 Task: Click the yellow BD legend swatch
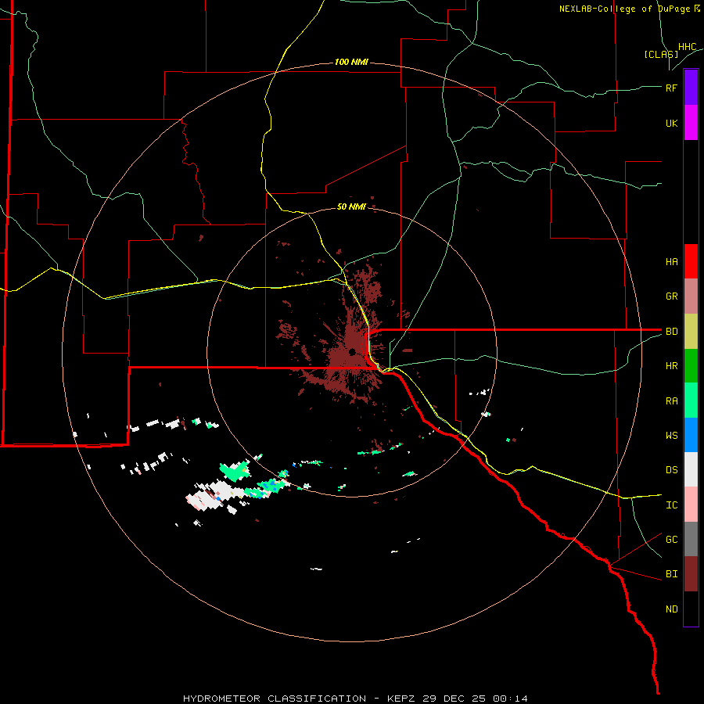point(691,332)
